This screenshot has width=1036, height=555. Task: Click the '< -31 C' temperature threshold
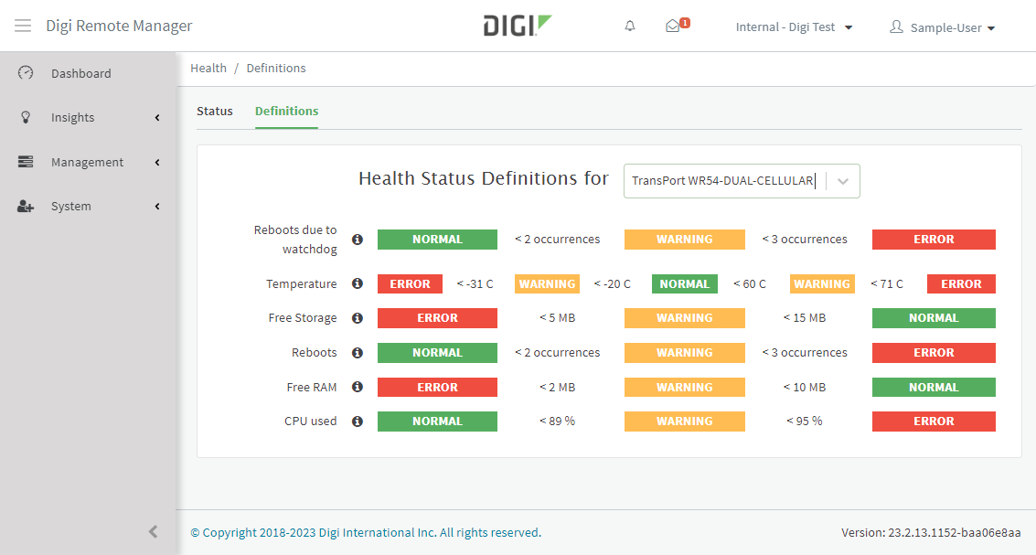pyautogui.click(x=475, y=283)
